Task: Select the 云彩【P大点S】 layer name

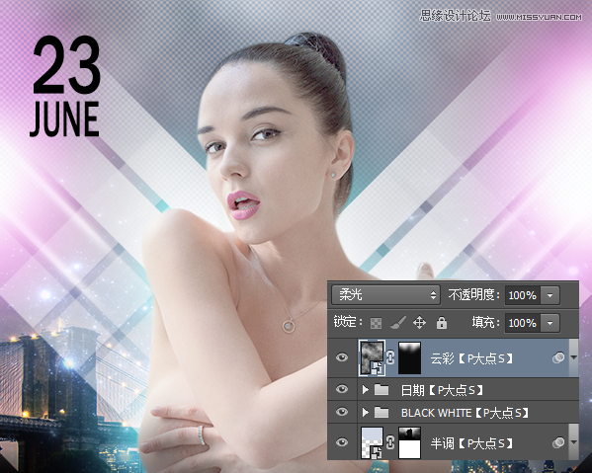Action: (471, 358)
